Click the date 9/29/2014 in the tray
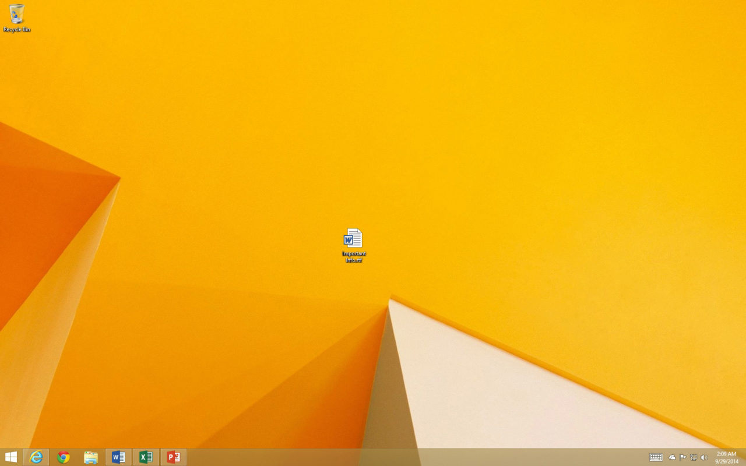Viewport: 746px width, 466px height. click(727, 461)
